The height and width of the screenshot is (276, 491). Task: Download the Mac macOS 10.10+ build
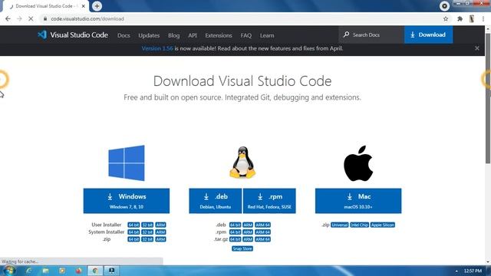pos(358,201)
